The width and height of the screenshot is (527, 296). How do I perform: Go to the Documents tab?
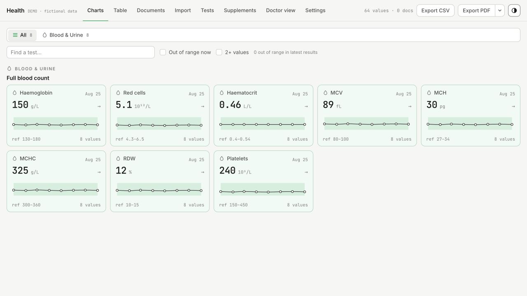point(151,10)
